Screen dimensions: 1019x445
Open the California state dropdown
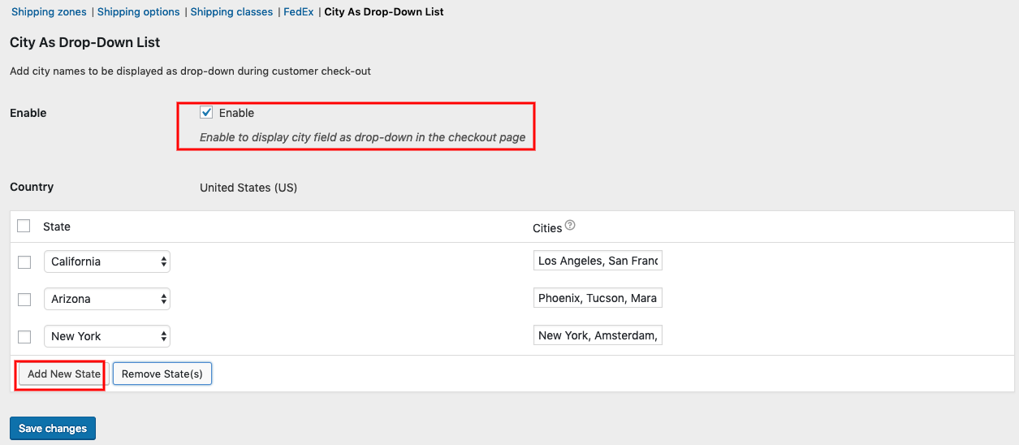(107, 261)
